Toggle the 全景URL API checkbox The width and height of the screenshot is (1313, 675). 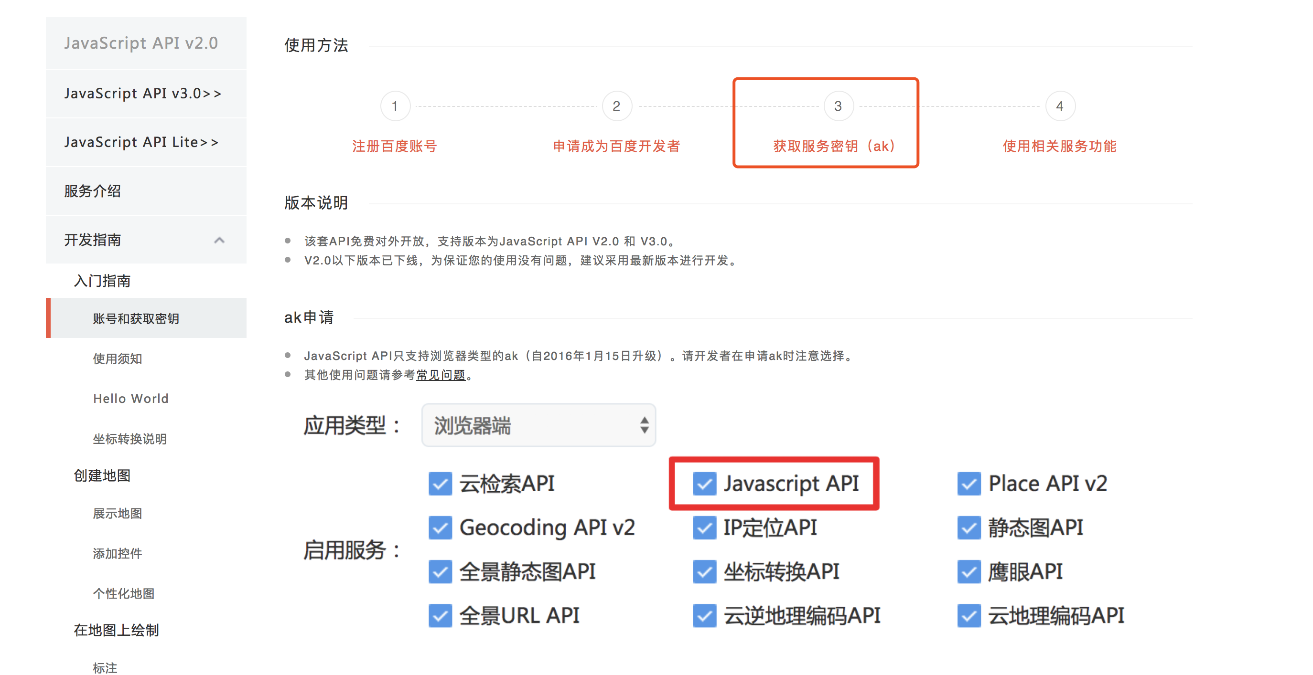point(440,615)
